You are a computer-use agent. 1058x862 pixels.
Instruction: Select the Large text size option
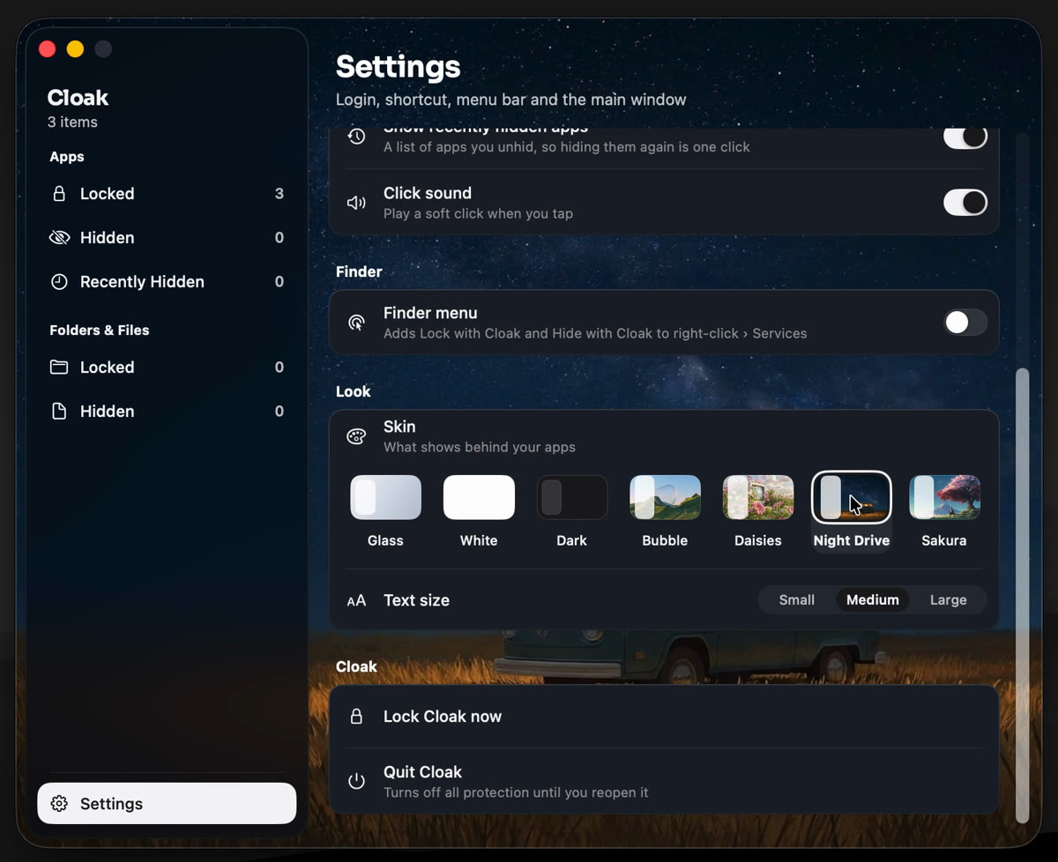click(x=949, y=600)
